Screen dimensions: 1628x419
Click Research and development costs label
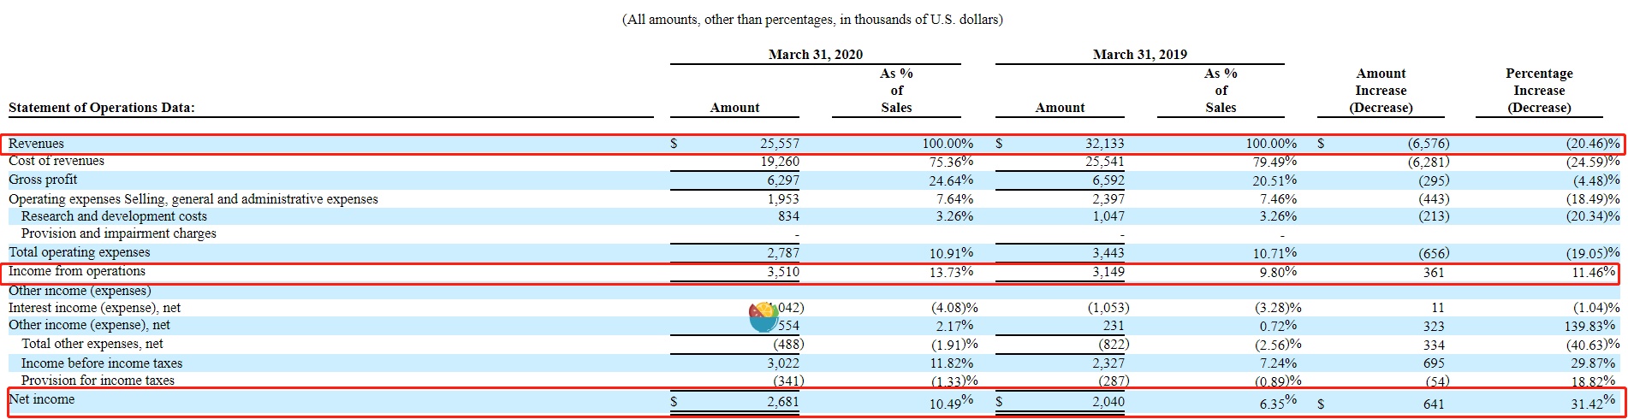[114, 216]
